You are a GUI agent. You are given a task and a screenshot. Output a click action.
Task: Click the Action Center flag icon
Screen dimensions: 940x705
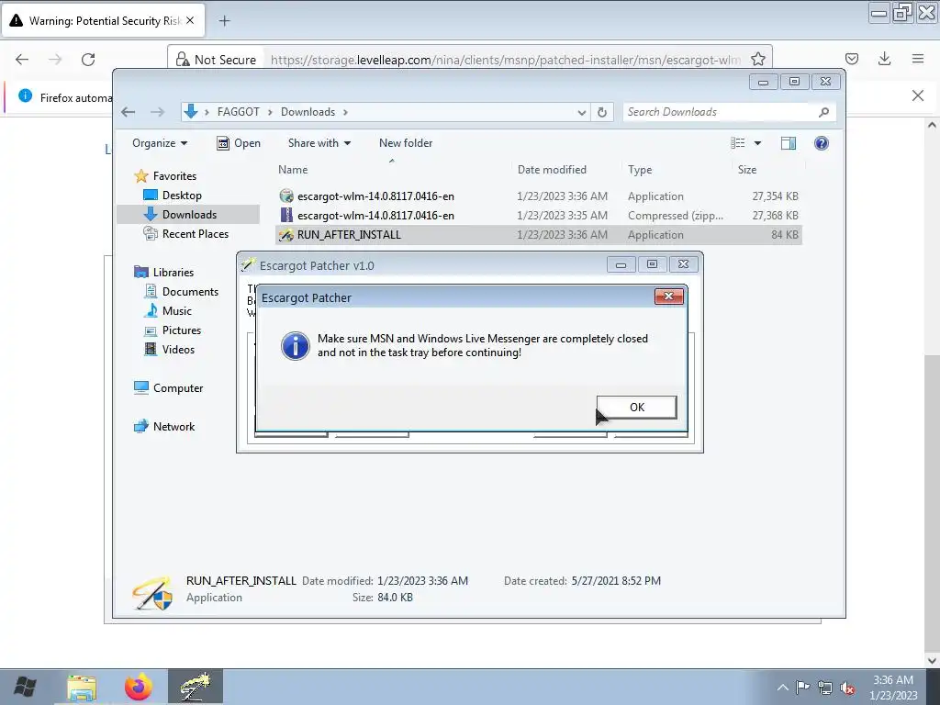[802, 688]
